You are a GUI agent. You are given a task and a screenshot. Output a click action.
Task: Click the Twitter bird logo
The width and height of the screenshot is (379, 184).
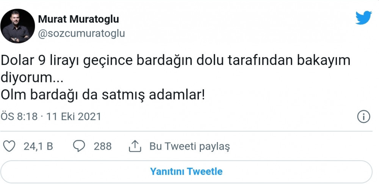363,18
